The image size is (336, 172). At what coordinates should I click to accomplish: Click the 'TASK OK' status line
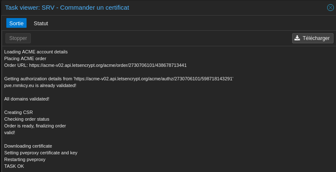coord(14,166)
